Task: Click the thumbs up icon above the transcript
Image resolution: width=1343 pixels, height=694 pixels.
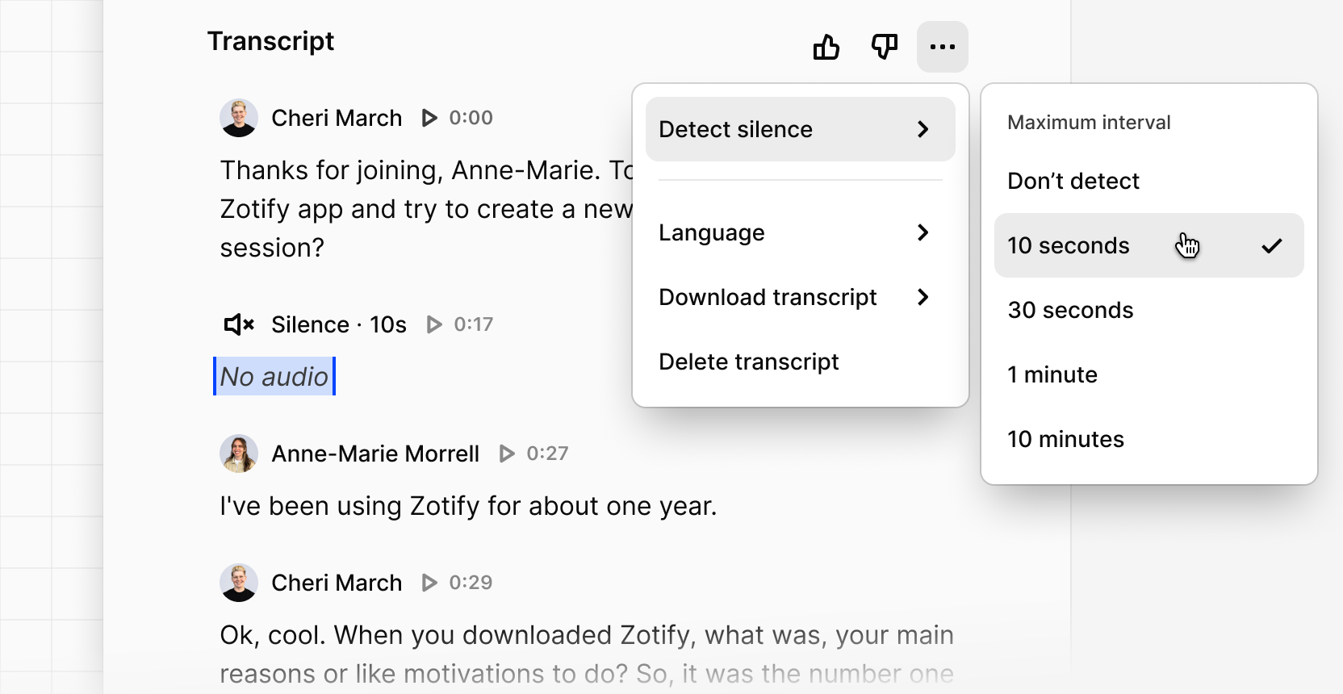Action: coord(826,47)
